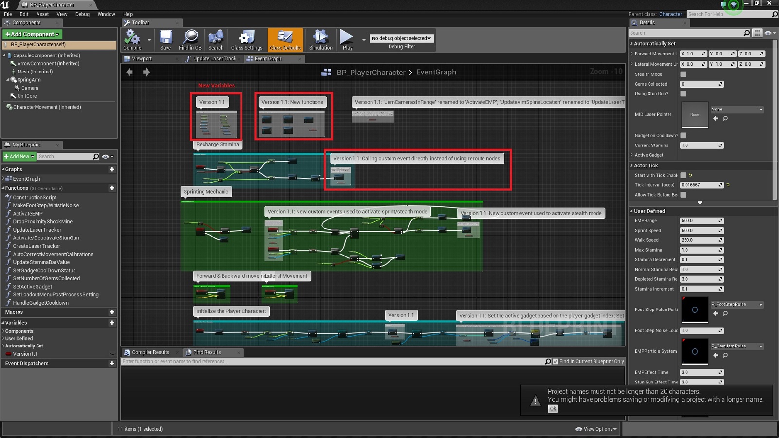Browse to P_FootStepPulse asset
Viewport: 779px width, 438px height.
click(725, 314)
